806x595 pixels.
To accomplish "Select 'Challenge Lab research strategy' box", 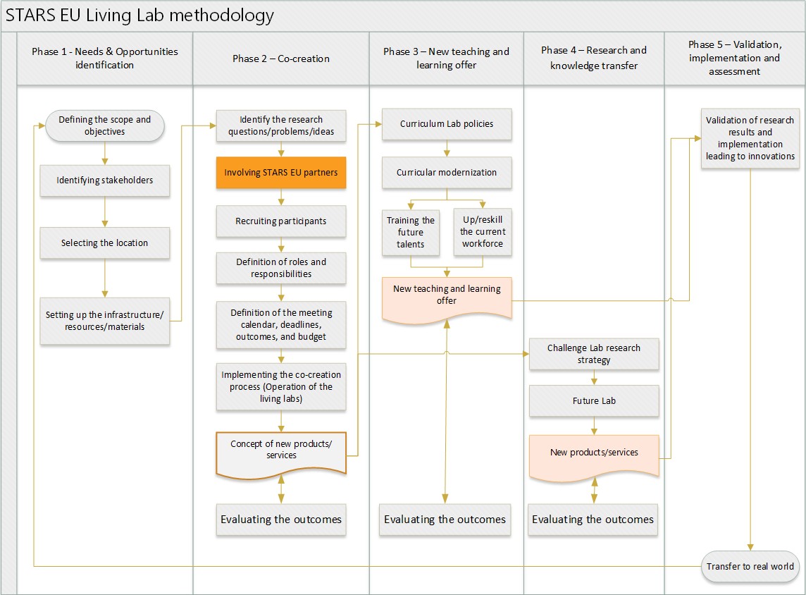I will 594,354.
